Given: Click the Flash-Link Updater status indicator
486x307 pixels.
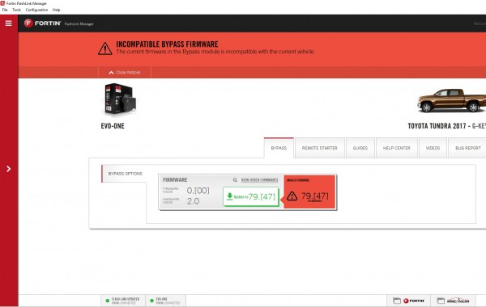Looking at the screenshot, I should 123,301.
